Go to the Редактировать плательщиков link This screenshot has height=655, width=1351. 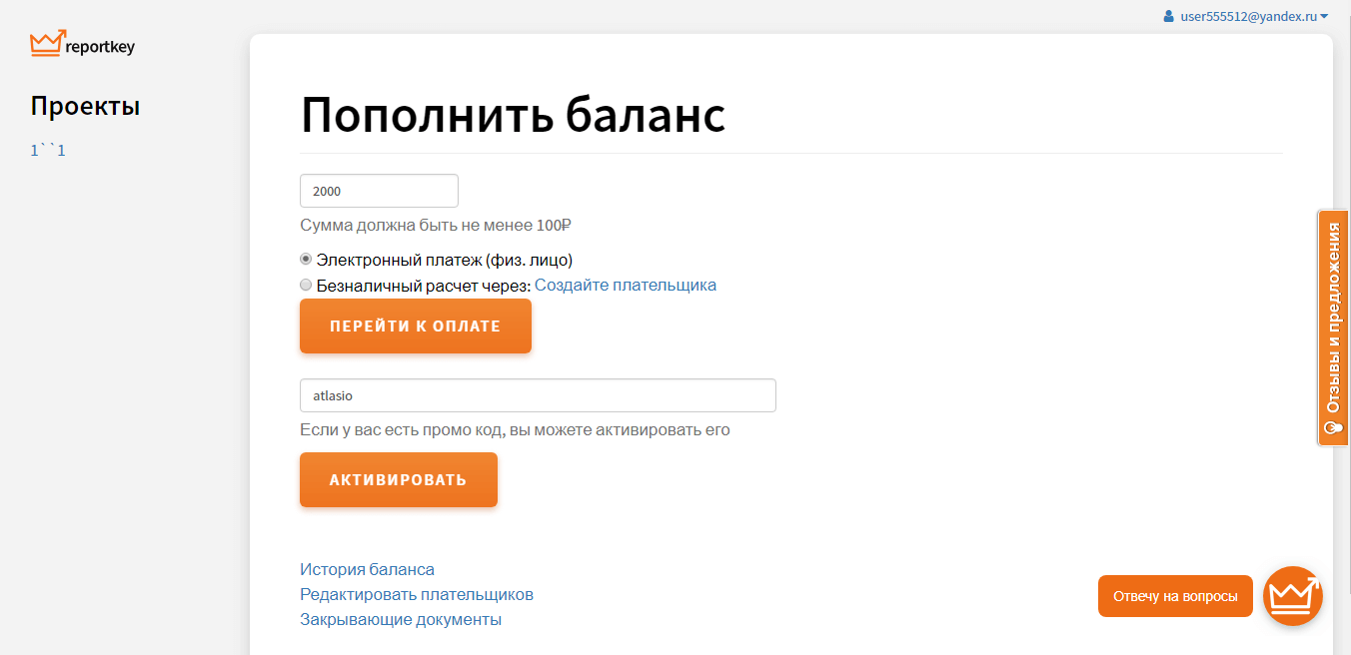[x=416, y=594]
